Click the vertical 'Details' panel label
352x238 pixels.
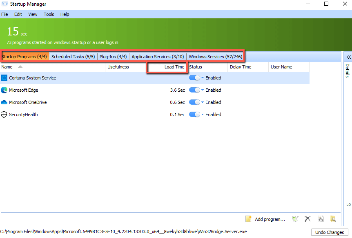click(348, 71)
